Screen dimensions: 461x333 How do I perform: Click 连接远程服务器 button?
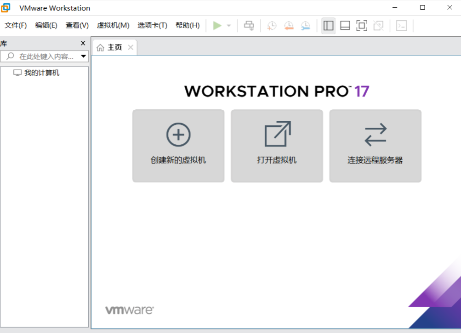point(375,146)
